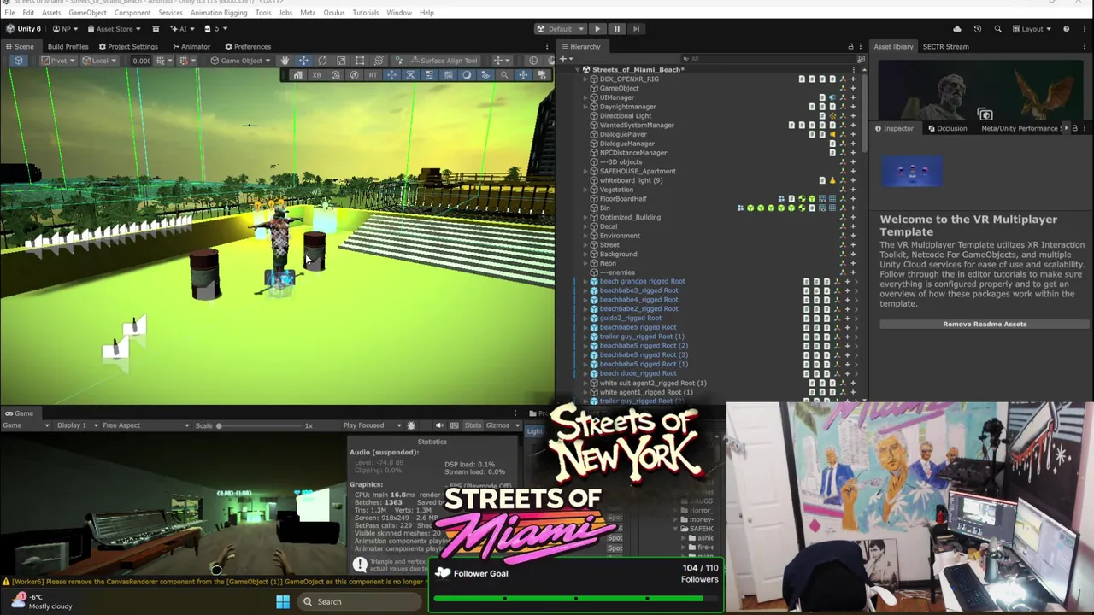Toggle the Inspector panel lock
The height and width of the screenshot is (615, 1094).
[1075, 128]
